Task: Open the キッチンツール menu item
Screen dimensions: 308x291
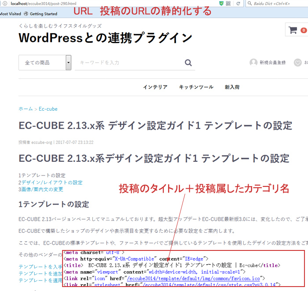Action: point(196,87)
